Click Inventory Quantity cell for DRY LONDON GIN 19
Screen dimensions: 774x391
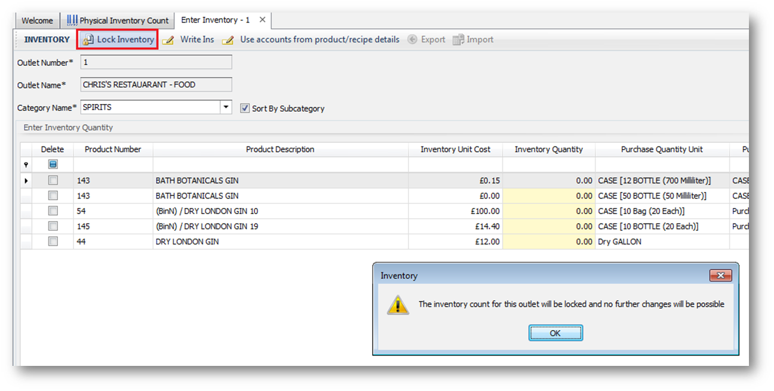click(x=548, y=227)
